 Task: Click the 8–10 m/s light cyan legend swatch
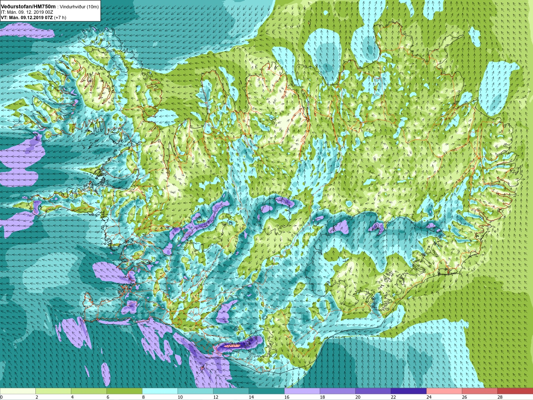pyautogui.click(x=160, y=391)
